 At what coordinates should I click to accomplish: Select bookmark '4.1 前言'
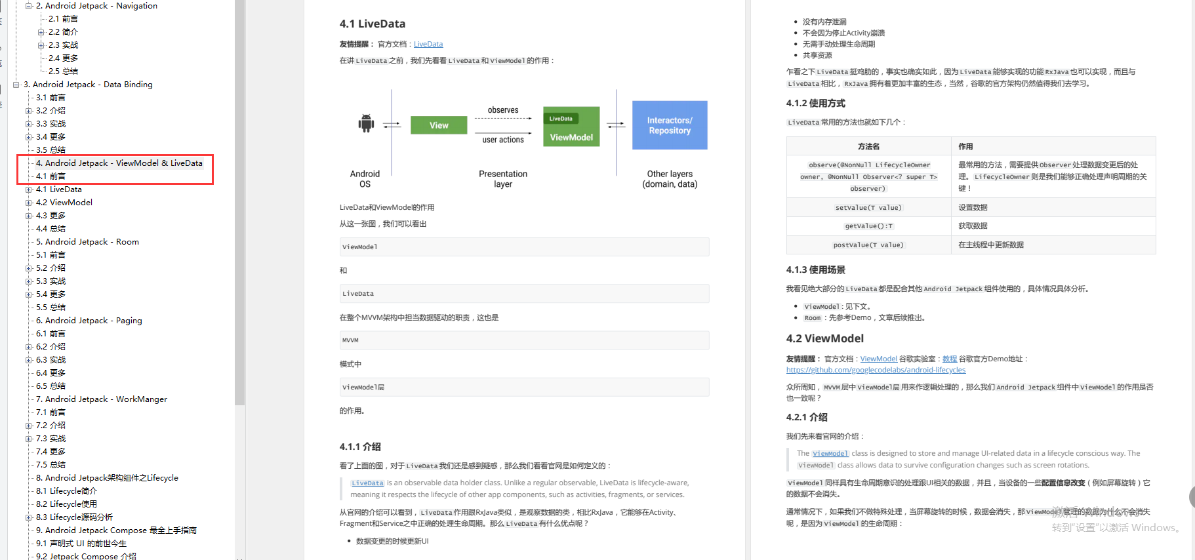(51, 176)
